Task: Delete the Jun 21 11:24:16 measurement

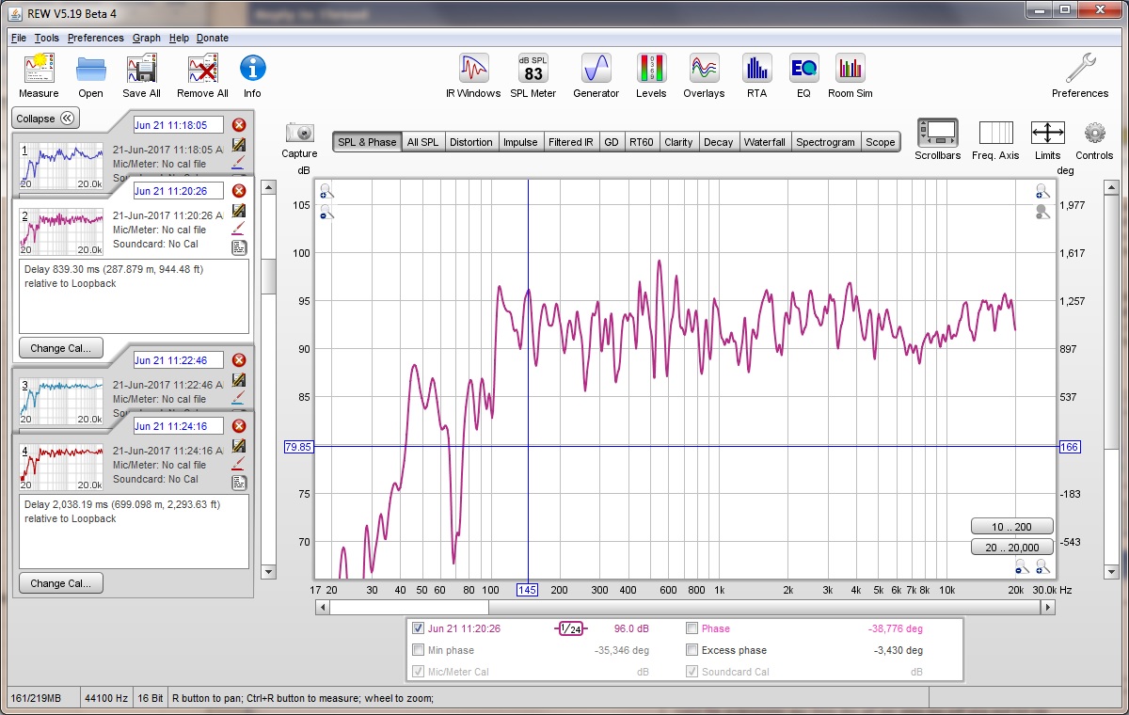Action: (239, 426)
